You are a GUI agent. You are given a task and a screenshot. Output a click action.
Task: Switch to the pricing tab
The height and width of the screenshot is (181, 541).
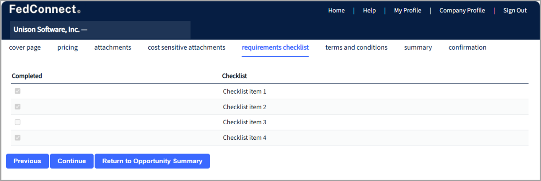click(67, 47)
